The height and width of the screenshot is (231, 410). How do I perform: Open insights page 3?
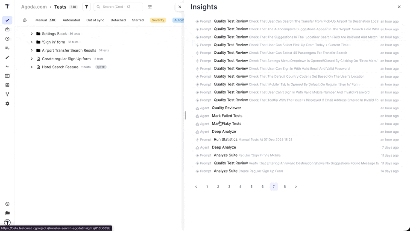(229, 187)
